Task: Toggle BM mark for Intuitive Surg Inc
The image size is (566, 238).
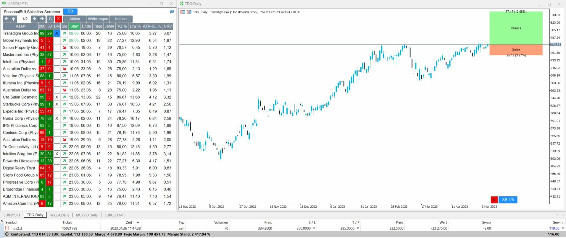Action: coord(57,154)
